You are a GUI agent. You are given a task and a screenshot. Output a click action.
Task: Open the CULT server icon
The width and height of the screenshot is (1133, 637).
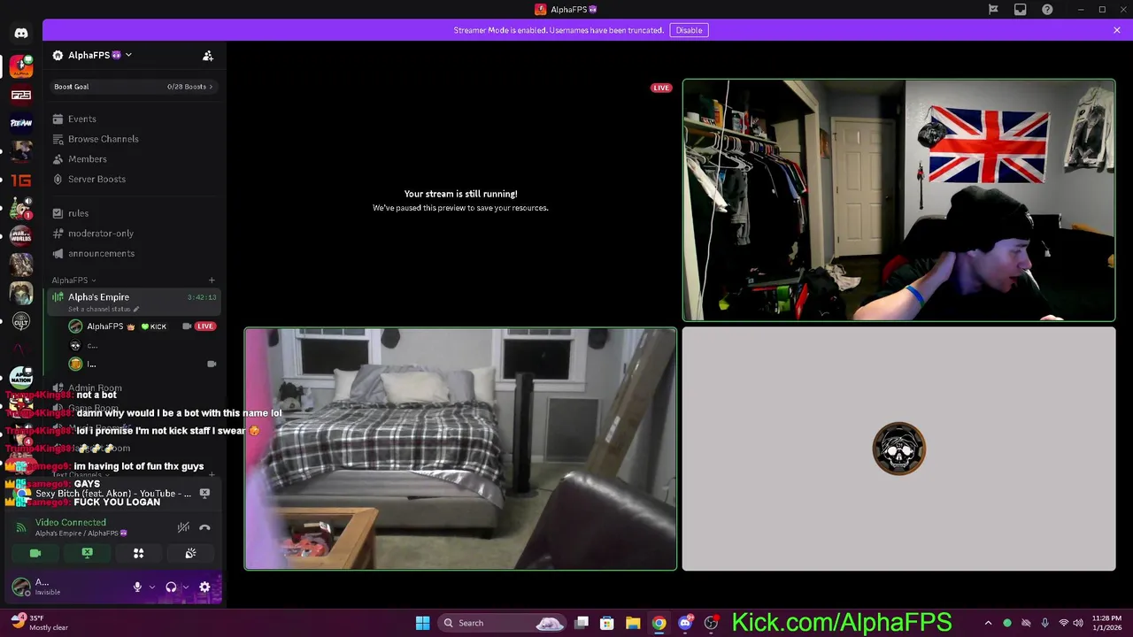tap(21, 321)
